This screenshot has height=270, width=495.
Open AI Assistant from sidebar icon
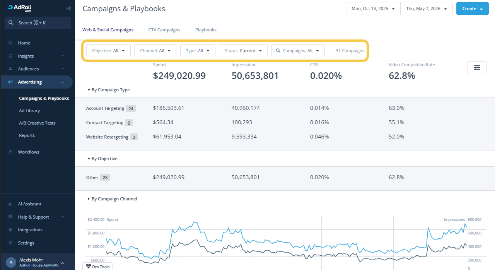point(10,204)
